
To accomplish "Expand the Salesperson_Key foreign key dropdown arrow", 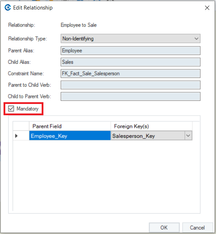I will click(x=188, y=136).
